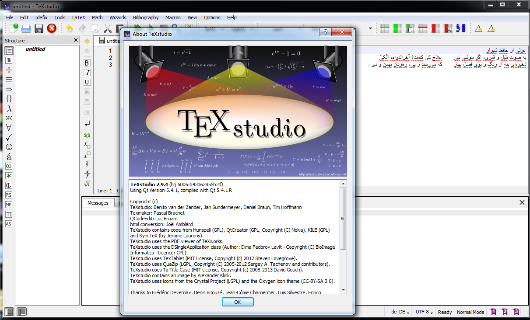
Task: Open the bookmarks side panel icon
Action: click(9, 60)
